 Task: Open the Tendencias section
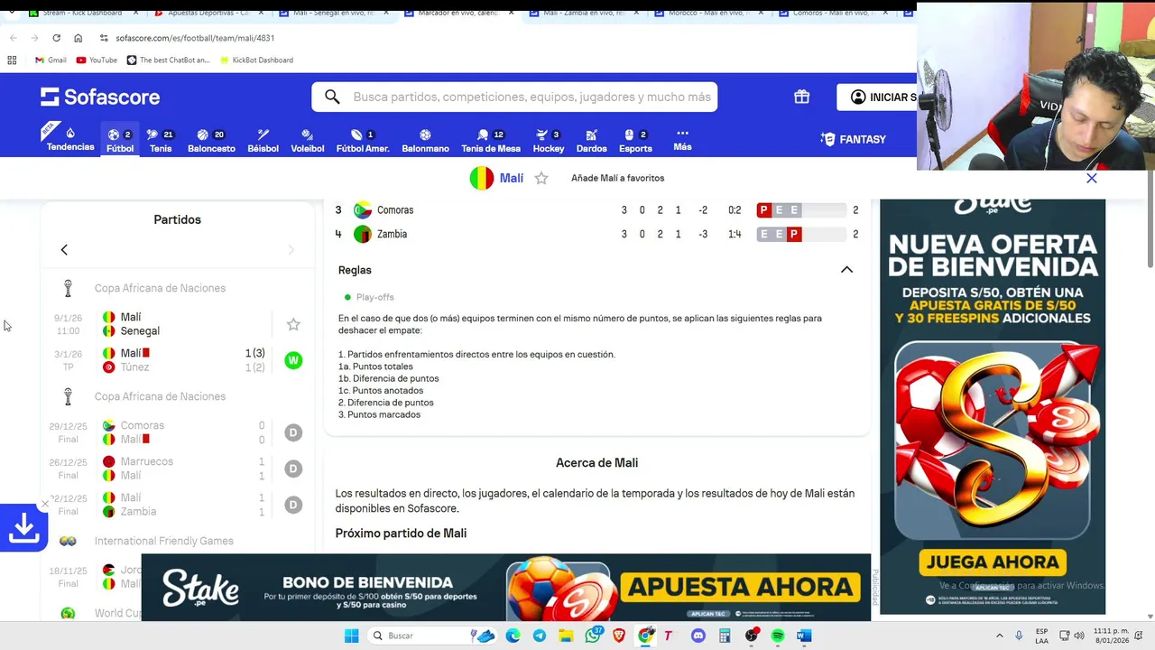point(70,139)
